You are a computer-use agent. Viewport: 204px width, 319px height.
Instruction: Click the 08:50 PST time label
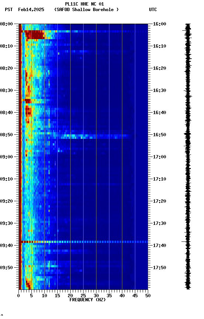(6, 135)
